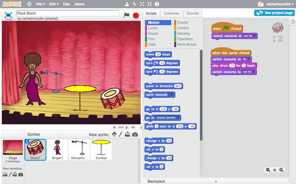The height and width of the screenshot is (184, 296).
Task: Click the red stop sign button
Action: [x=136, y=15]
